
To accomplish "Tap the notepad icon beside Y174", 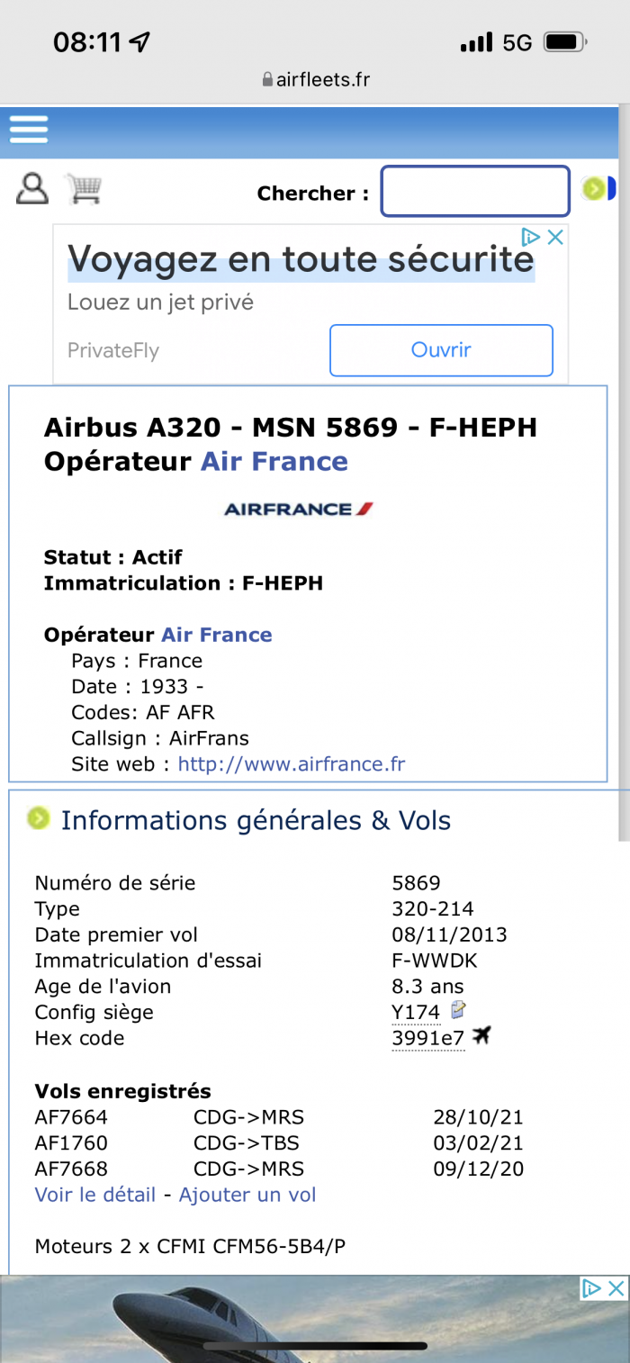I will pos(459,1009).
